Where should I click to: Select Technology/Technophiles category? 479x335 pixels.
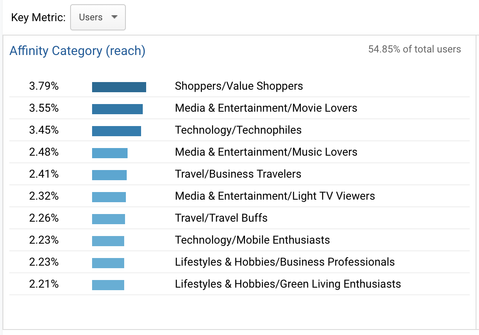pyautogui.click(x=238, y=130)
